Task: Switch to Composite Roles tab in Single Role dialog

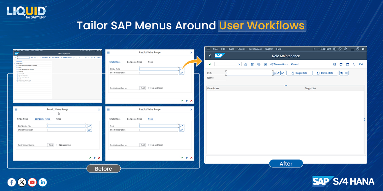Action: 134,62
